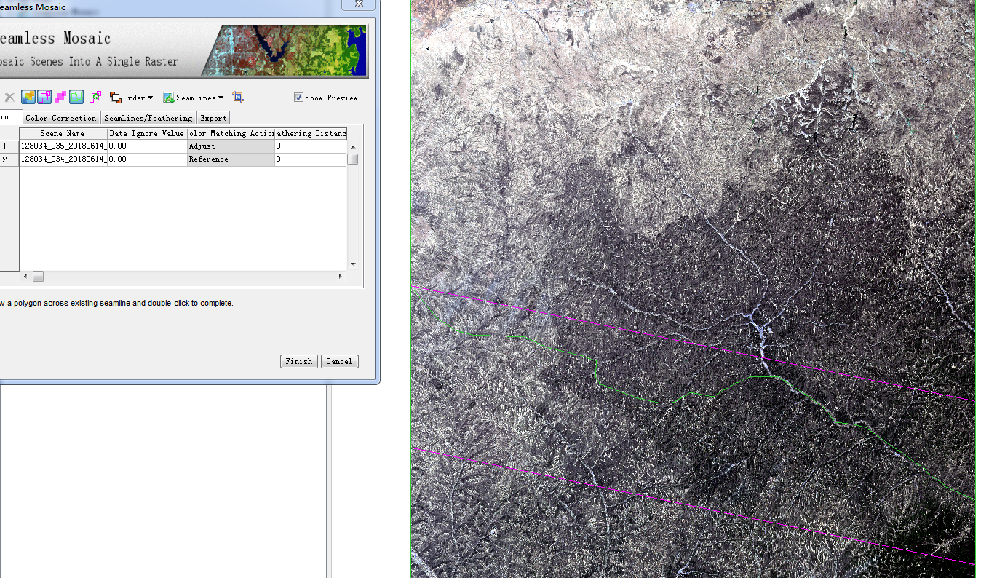Image resolution: width=981 pixels, height=578 pixels.
Task: Toggle the show footprints outline icon
Action: (44, 97)
